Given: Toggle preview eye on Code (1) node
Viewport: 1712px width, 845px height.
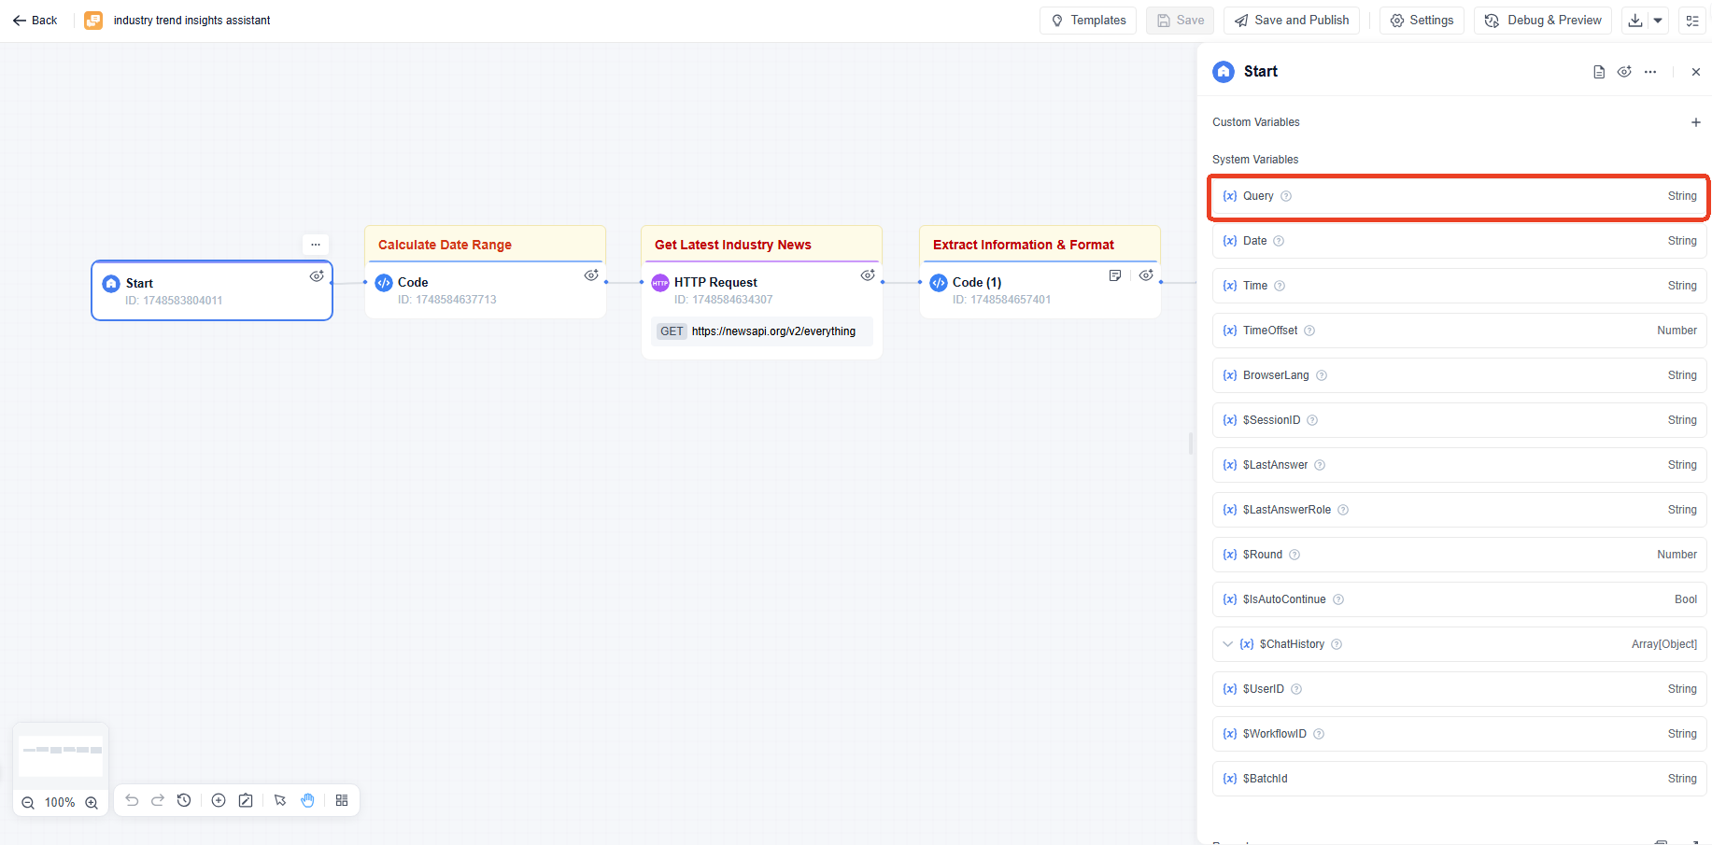Looking at the screenshot, I should pos(1146,275).
